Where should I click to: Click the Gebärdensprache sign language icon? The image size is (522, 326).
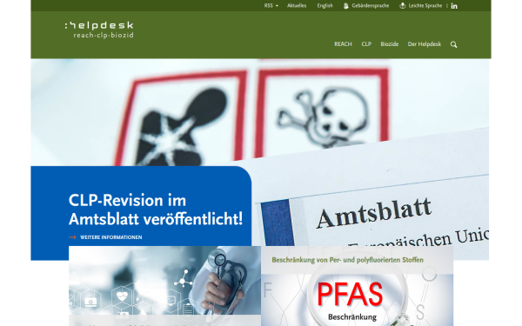[x=346, y=6]
